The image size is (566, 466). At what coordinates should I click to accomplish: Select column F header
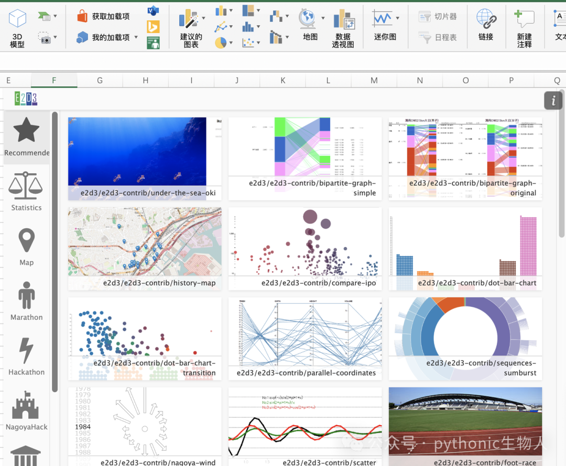[x=54, y=81]
